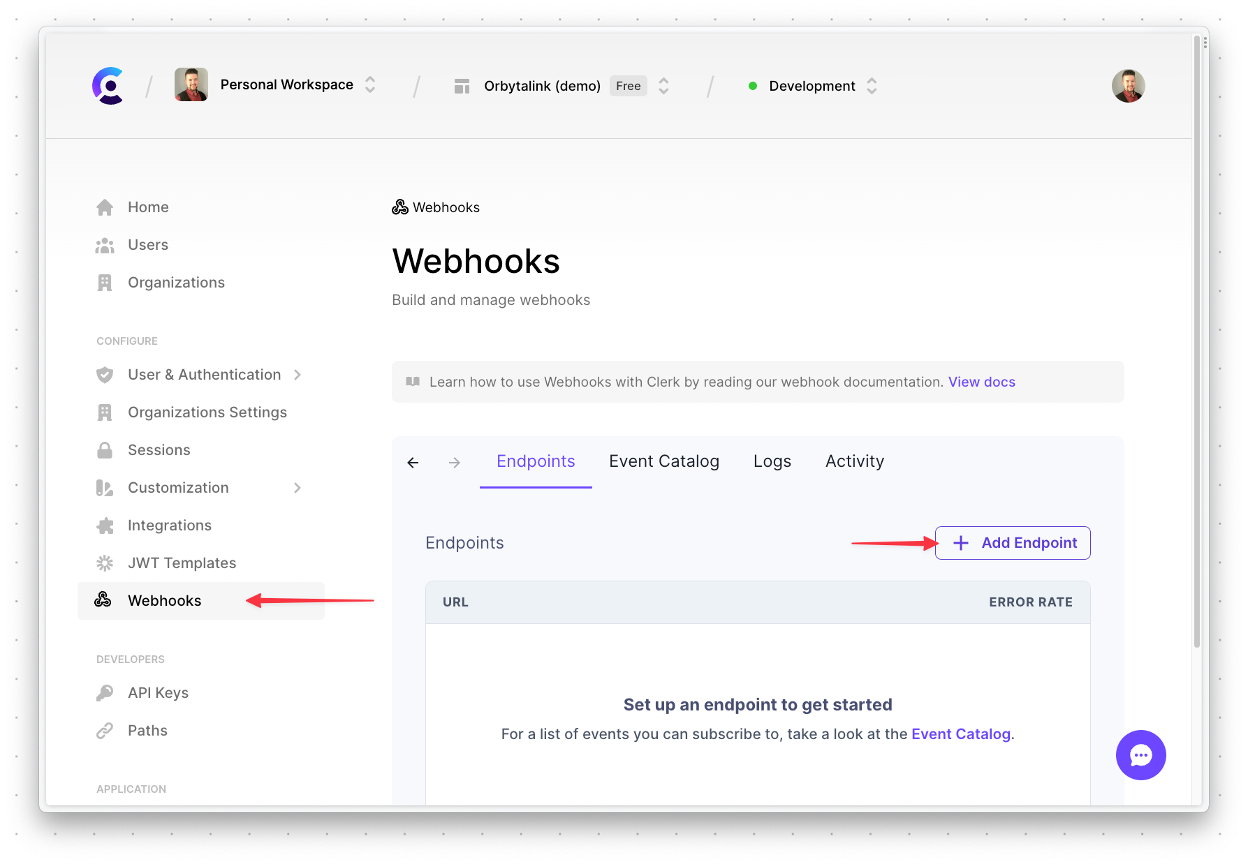Image resolution: width=1248 pixels, height=864 pixels.
Task: Switch to the Activity tab
Action: coord(854,461)
